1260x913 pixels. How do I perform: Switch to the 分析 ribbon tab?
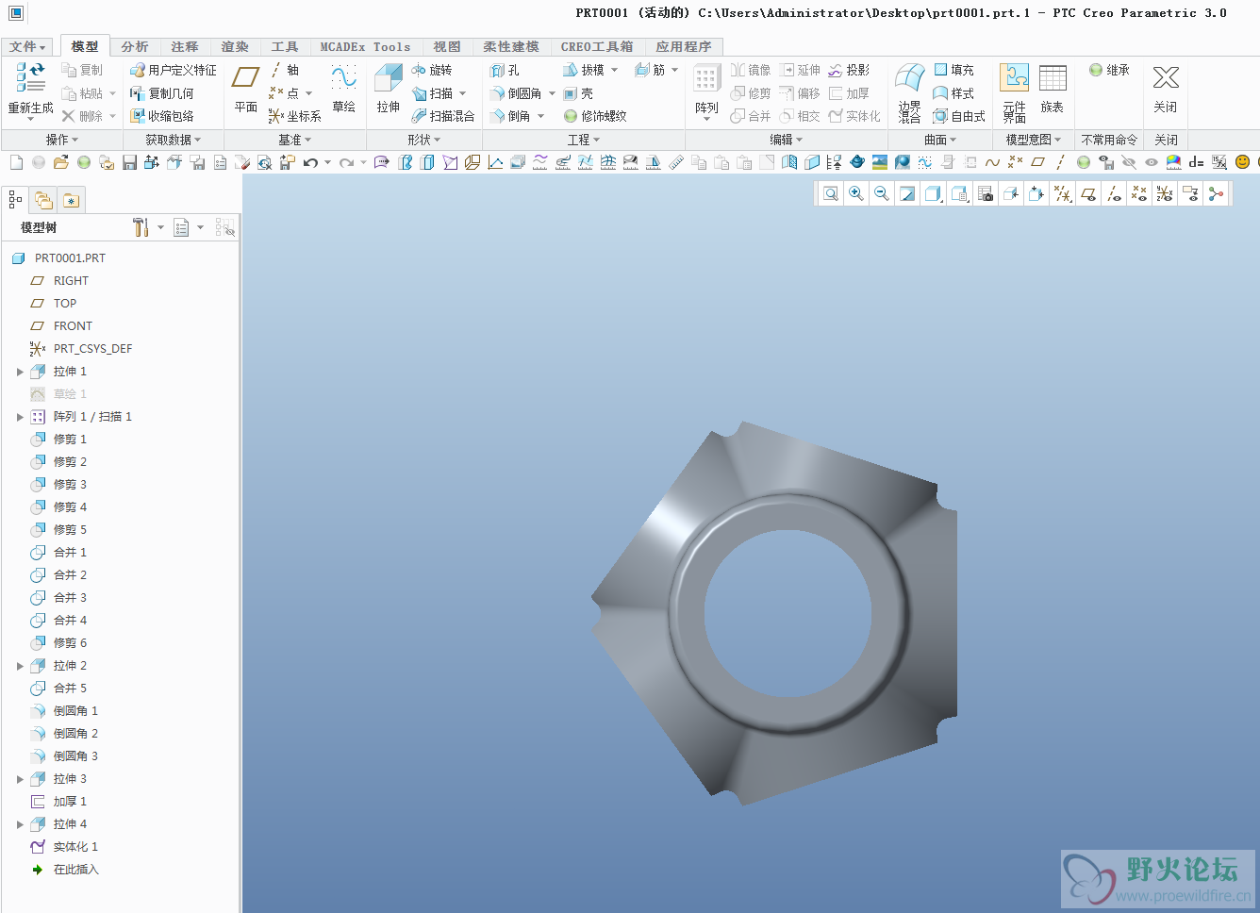click(134, 46)
